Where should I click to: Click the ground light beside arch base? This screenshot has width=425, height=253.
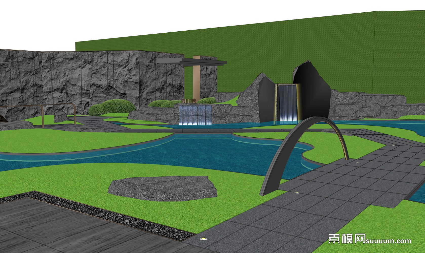coord(296,193)
